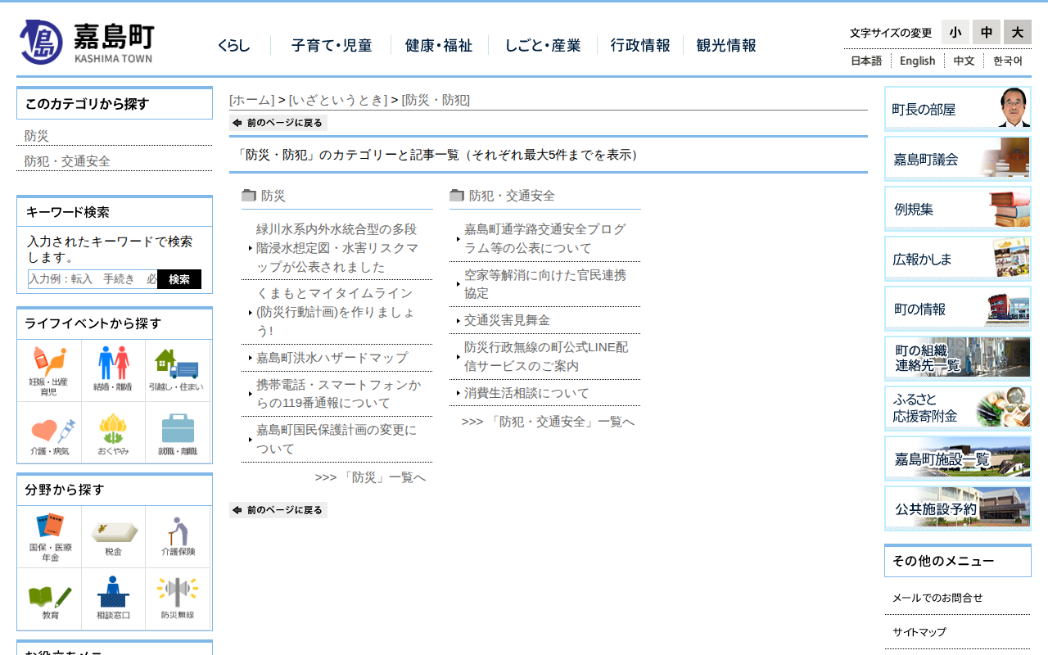Switch language to English
The image size is (1048, 655).
point(917,61)
